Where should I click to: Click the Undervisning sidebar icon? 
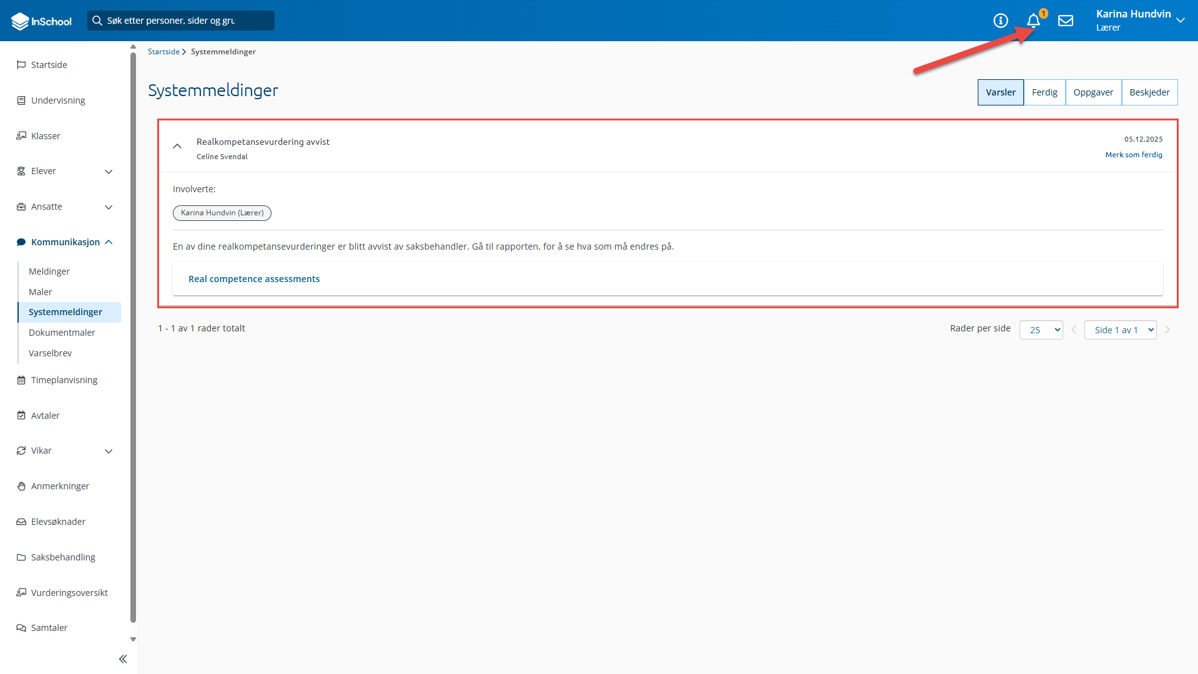(21, 100)
